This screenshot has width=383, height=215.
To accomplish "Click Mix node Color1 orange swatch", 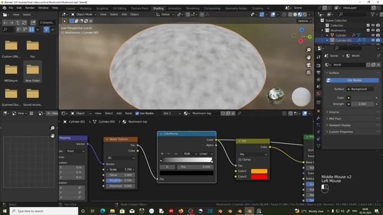I will pos(259,171).
